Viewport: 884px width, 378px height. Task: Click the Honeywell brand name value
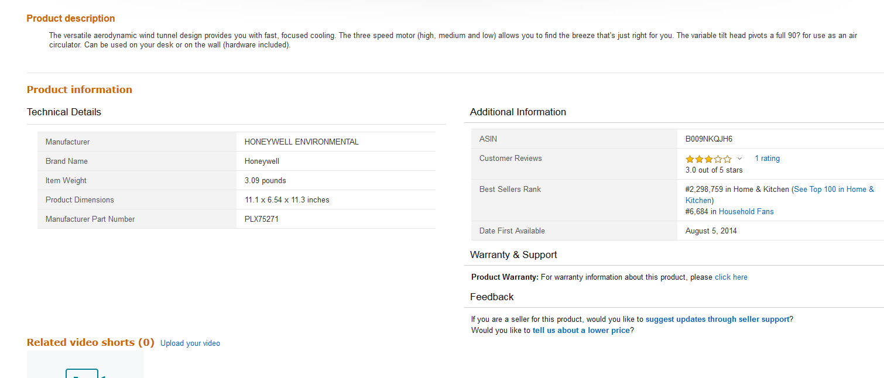[x=262, y=161]
